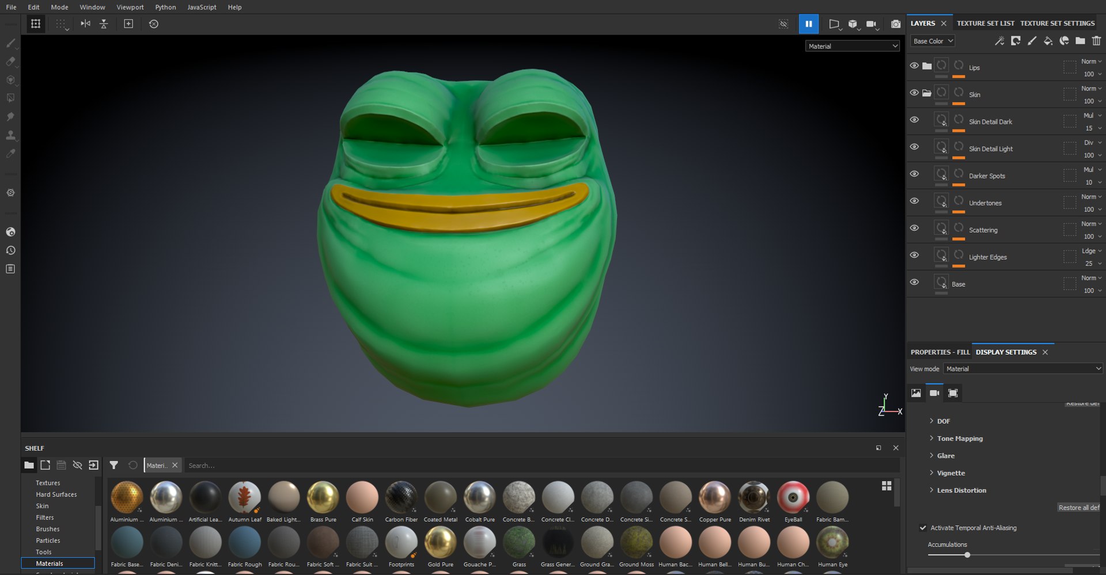Toggle Activate Temporal Anti-Aliasing checkbox

[x=923, y=528]
